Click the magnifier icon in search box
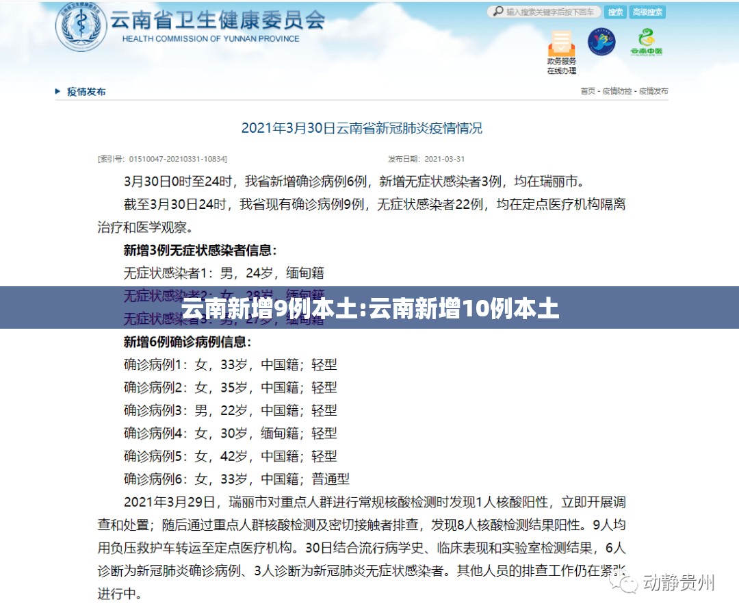Screen dimensions: 739x615 [x=497, y=12]
